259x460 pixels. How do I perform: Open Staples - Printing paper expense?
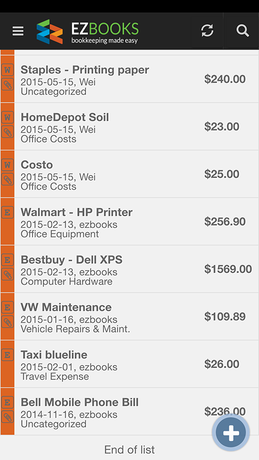pyautogui.click(x=137, y=79)
